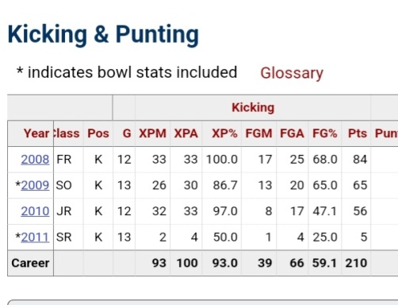
Task: Click the Kicking group header
Action: pos(253,107)
